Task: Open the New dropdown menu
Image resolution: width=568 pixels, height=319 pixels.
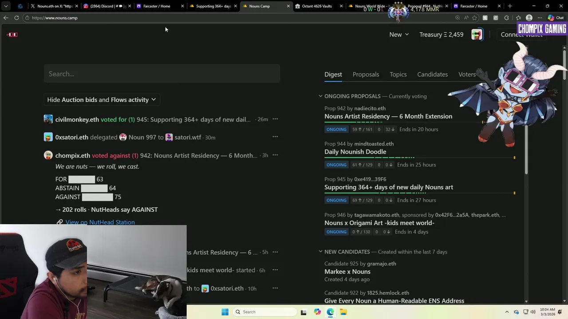Action: point(399,35)
